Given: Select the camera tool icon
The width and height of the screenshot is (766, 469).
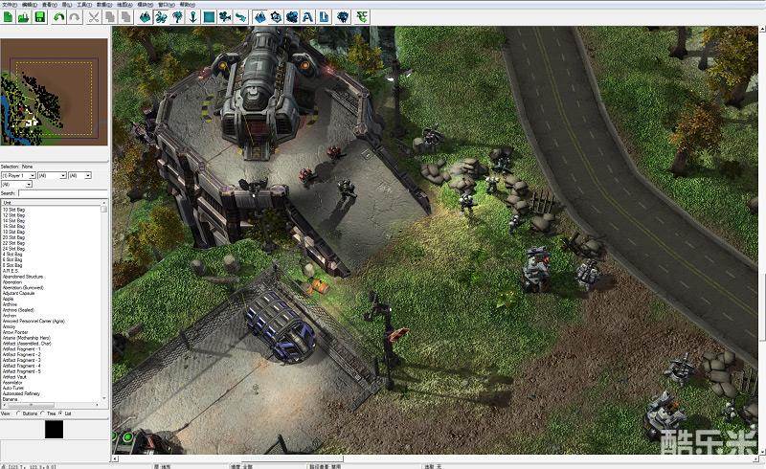Looking at the screenshot, I should coord(224,17).
